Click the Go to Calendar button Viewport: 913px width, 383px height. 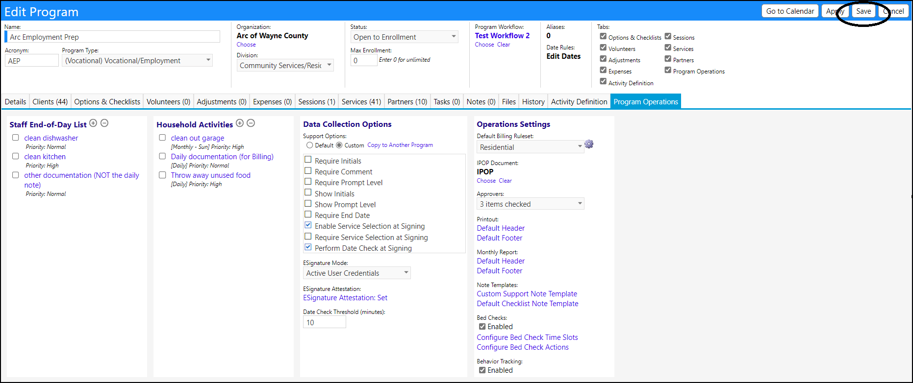(x=790, y=11)
